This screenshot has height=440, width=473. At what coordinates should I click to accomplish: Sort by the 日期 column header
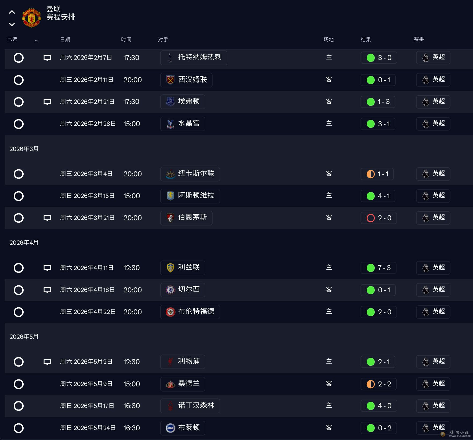pyautogui.click(x=65, y=40)
